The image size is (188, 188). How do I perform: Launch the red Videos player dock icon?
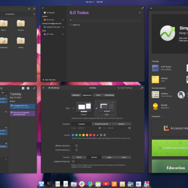[106, 184]
